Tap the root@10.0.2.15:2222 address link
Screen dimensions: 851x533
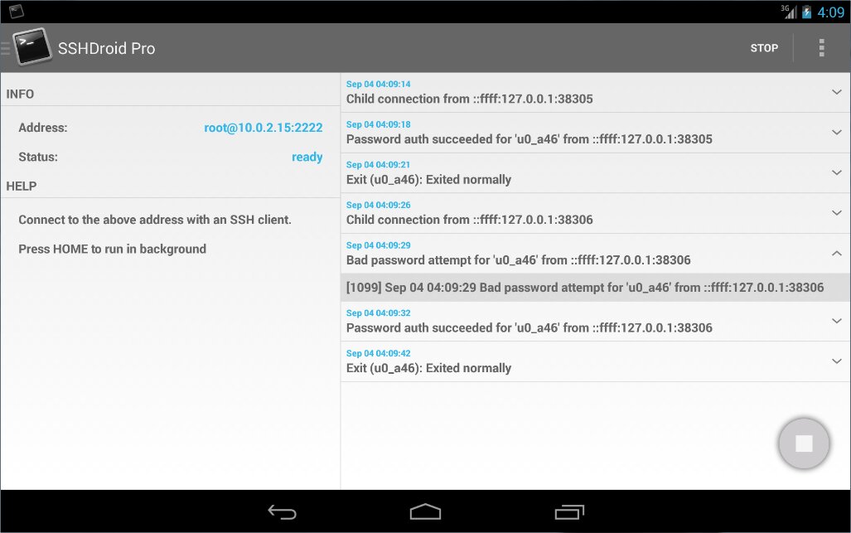point(264,128)
